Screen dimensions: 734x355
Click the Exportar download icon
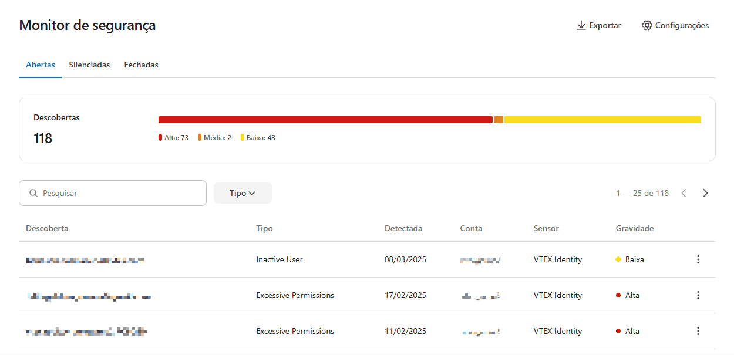(x=581, y=26)
